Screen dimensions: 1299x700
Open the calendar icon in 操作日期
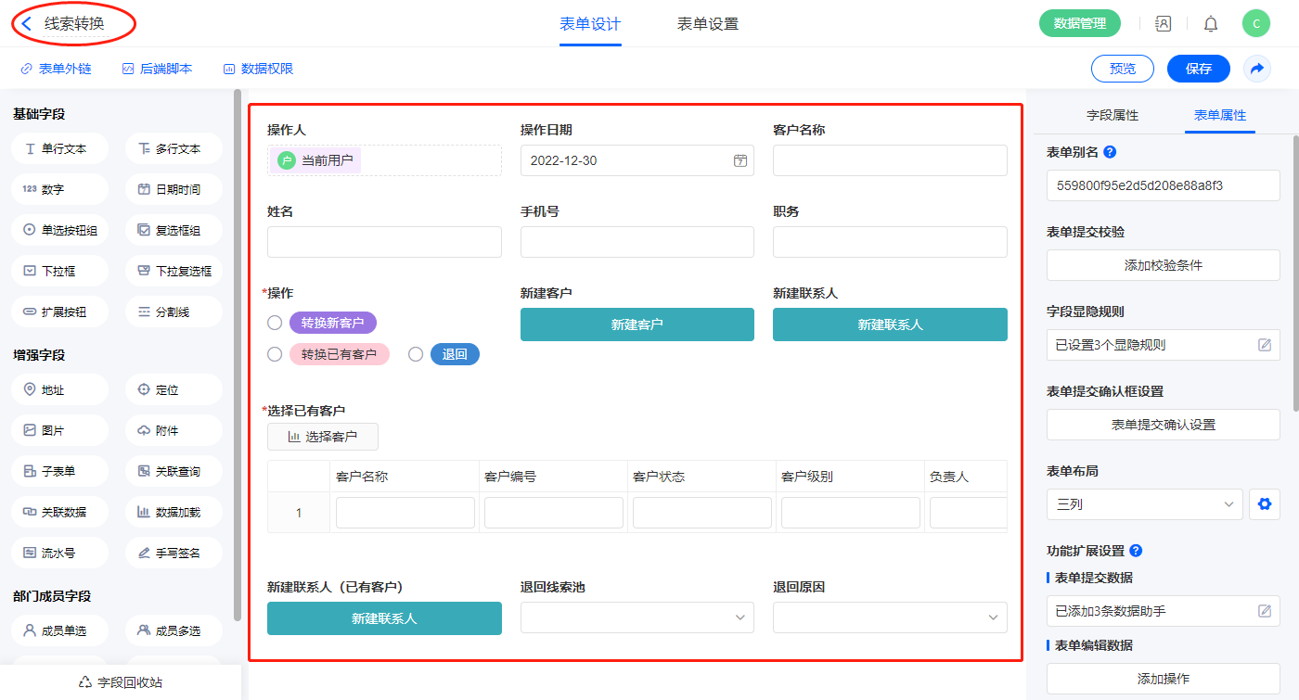[x=740, y=160]
